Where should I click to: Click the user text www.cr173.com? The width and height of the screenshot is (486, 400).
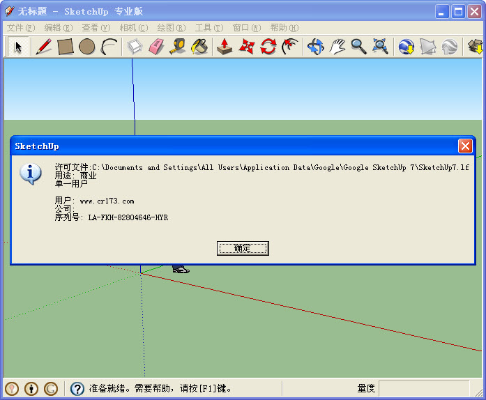[x=107, y=201]
